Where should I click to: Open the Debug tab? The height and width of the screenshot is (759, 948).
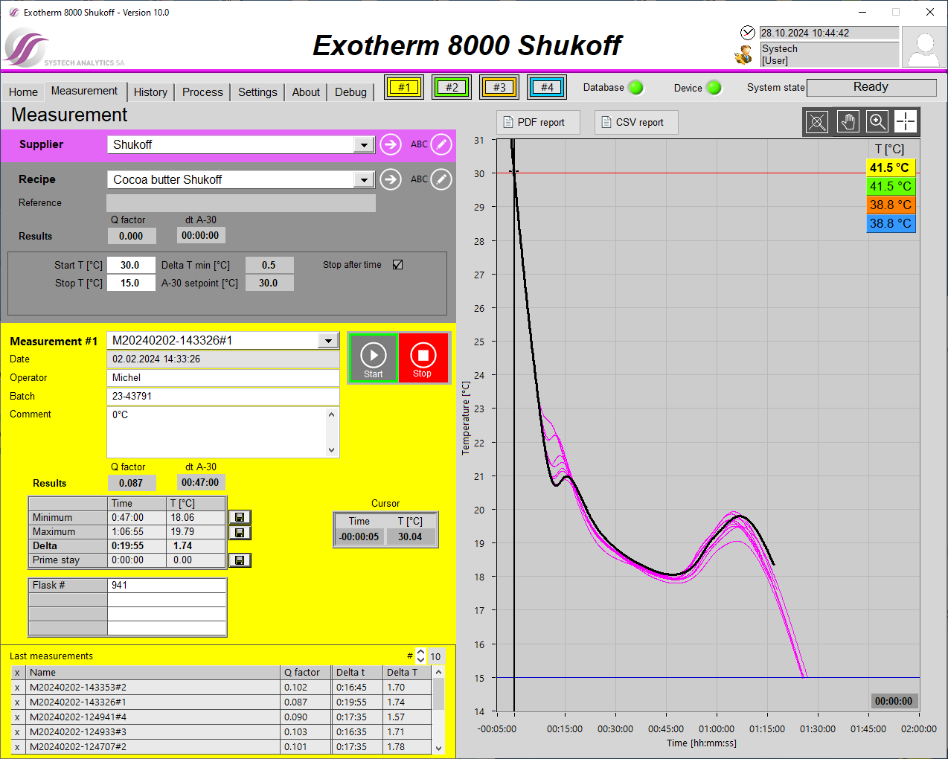pyautogui.click(x=350, y=92)
